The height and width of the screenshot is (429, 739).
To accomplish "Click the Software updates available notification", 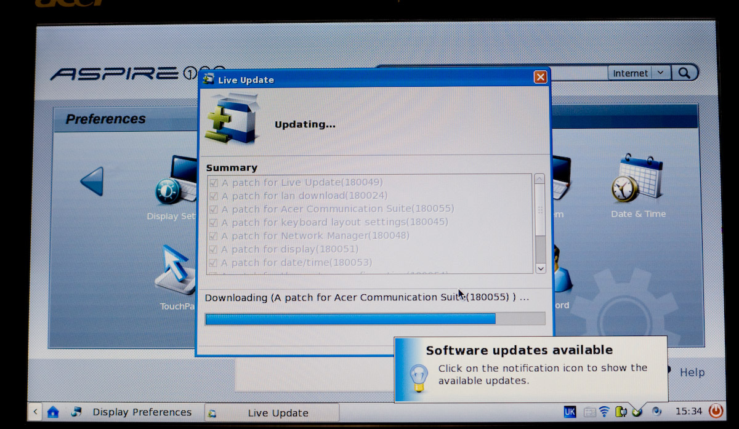I will click(x=531, y=369).
